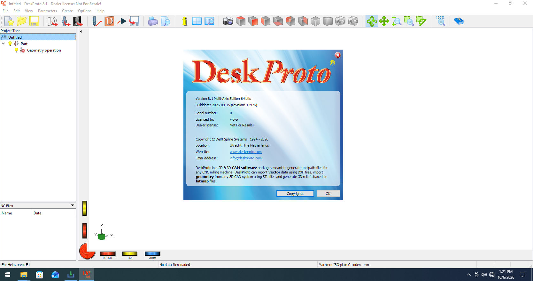This screenshot has width=533, height=281.
Task: Select the Geometry operation tree item
Action: [x=44, y=50]
